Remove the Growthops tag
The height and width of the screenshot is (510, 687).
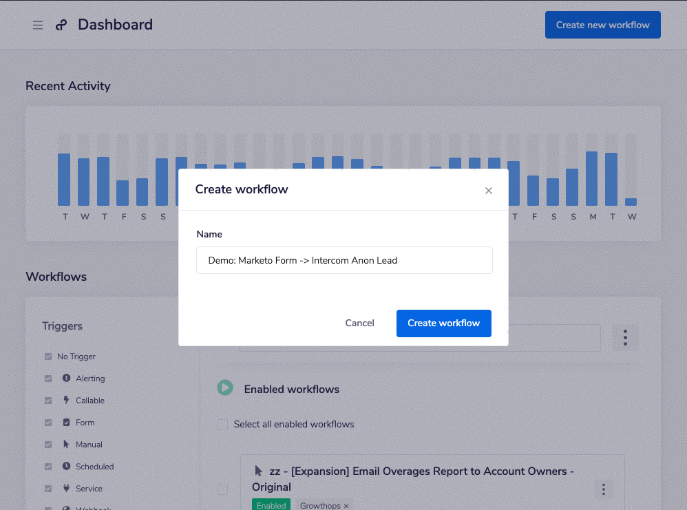pos(346,506)
